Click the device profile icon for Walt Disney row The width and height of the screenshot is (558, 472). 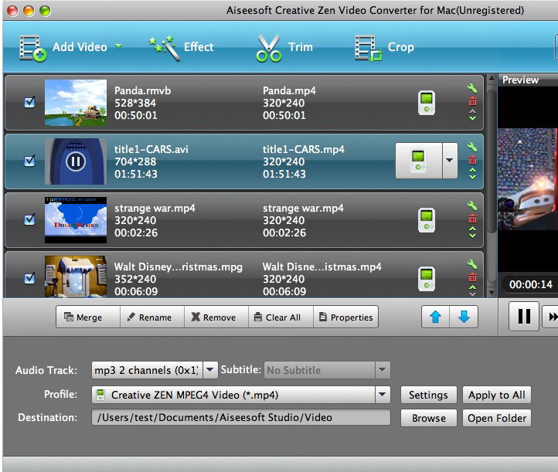click(x=427, y=279)
